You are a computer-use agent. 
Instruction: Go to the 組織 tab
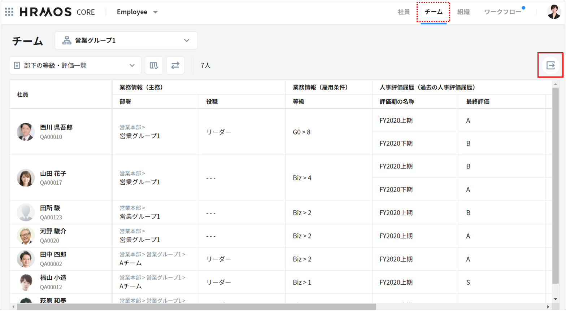tap(463, 12)
